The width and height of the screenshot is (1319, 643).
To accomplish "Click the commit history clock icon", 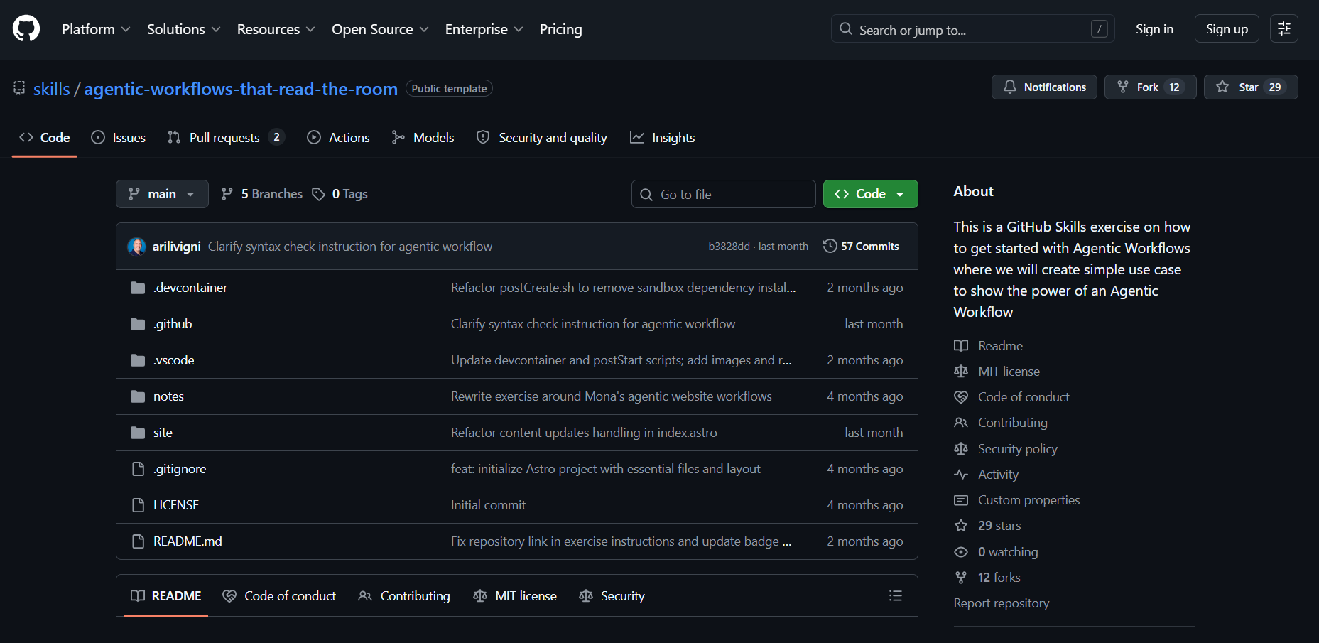I will (x=830, y=246).
